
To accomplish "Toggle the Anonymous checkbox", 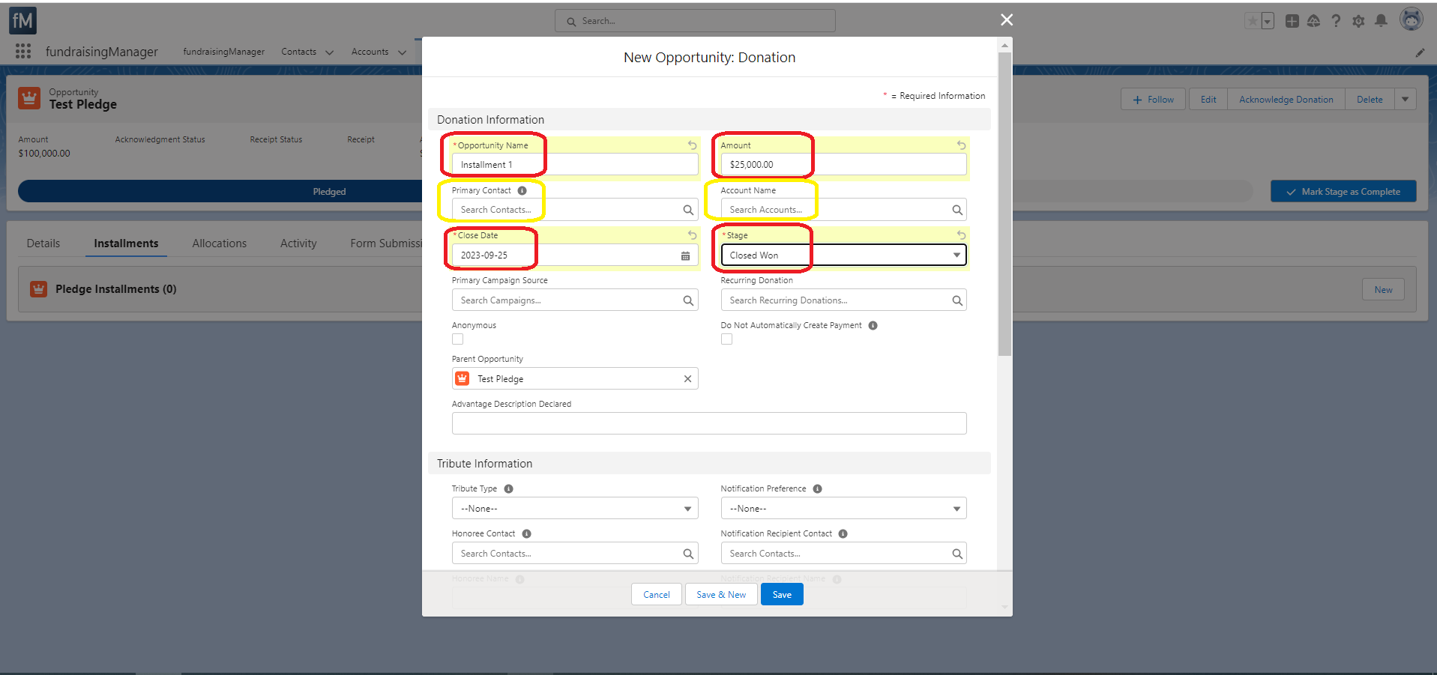I will pyautogui.click(x=457, y=339).
